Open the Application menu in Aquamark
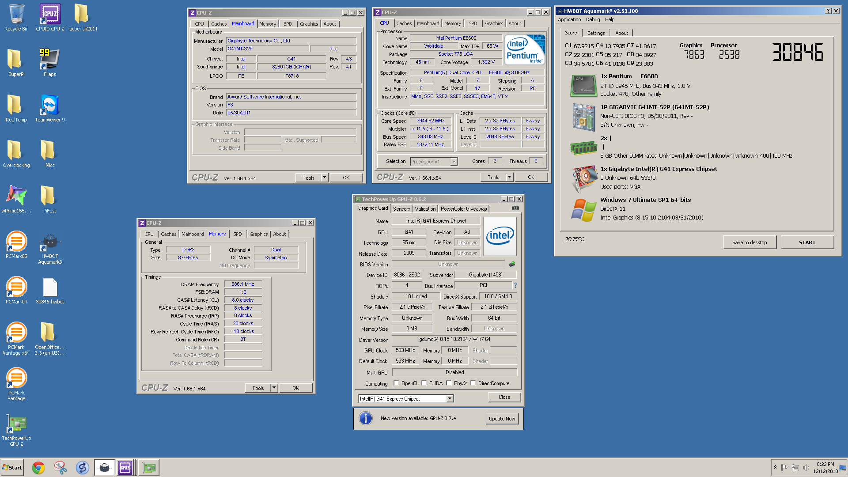The image size is (848, 477). (569, 19)
